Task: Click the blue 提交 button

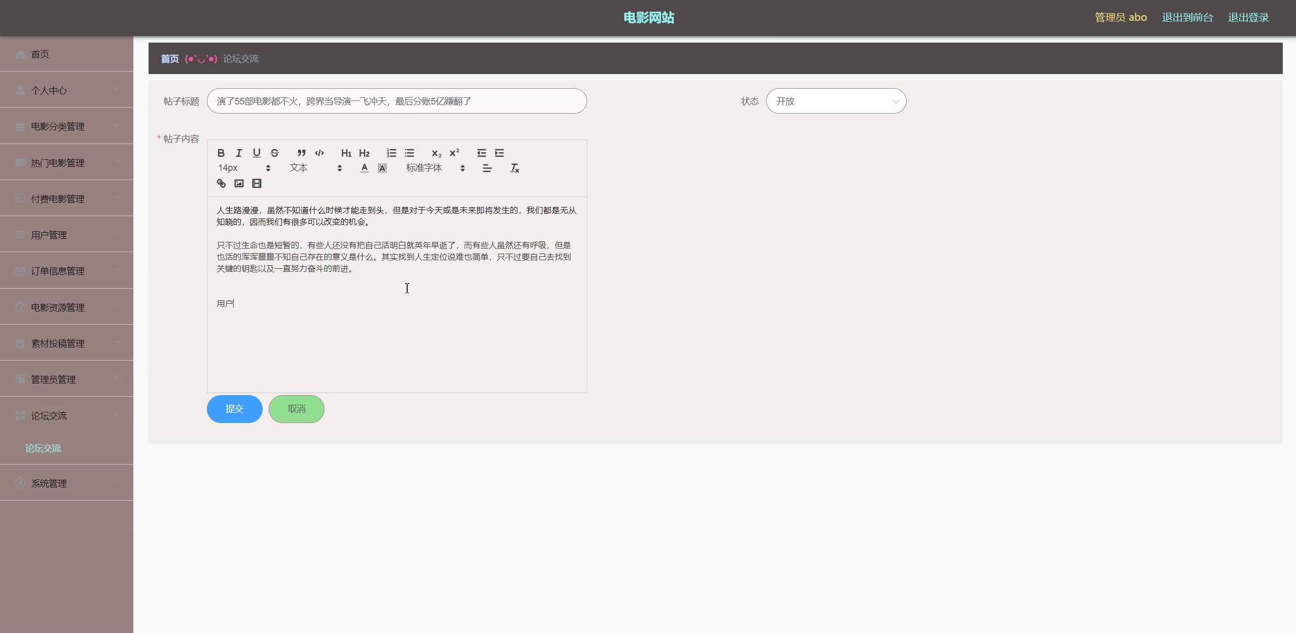Action: [x=234, y=409]
